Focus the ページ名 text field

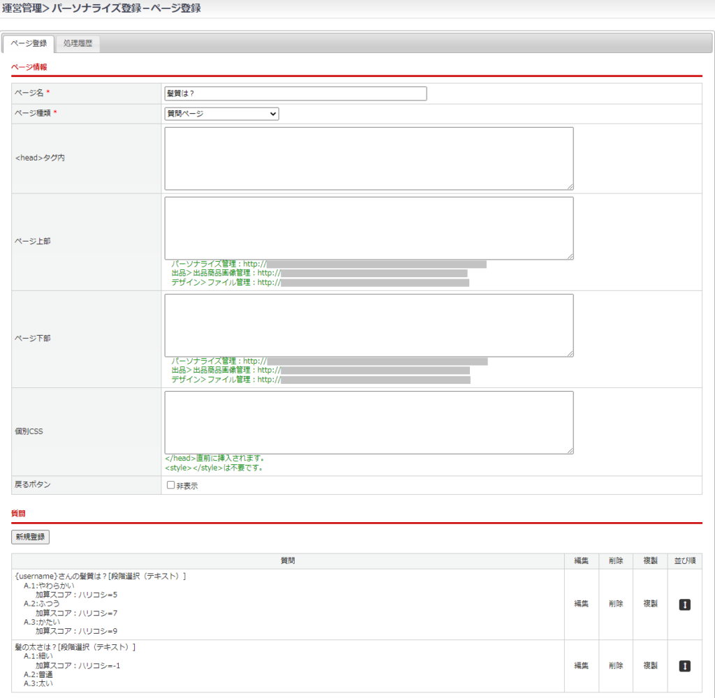[295, 94]
